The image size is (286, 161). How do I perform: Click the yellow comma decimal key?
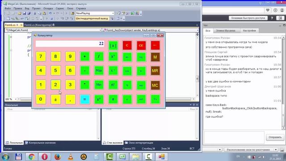point(70,99)
